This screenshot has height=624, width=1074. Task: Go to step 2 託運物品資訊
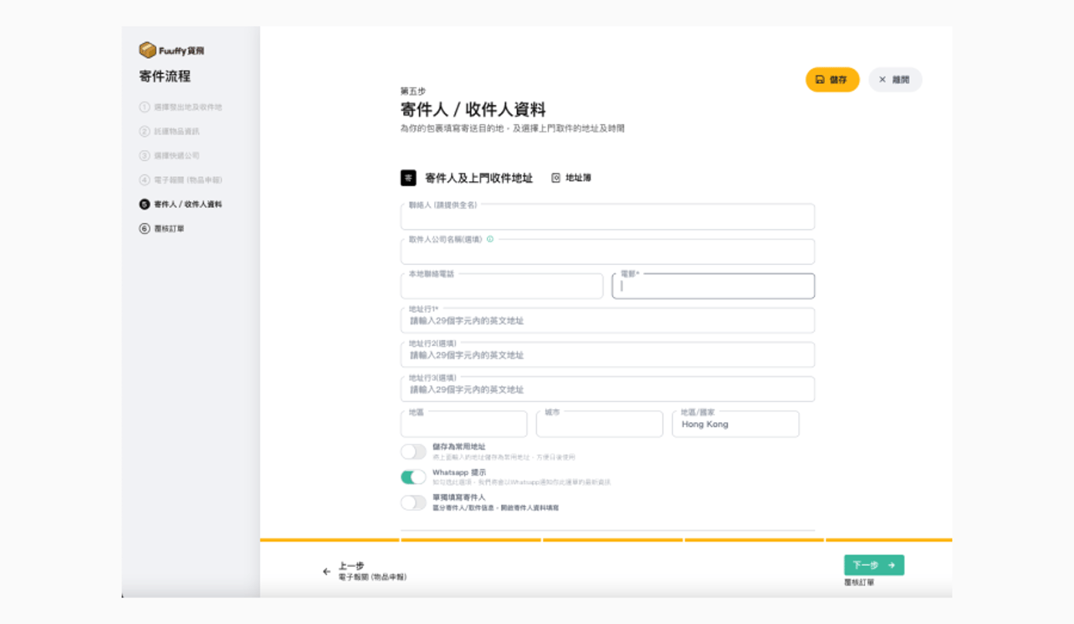[176, 132]
